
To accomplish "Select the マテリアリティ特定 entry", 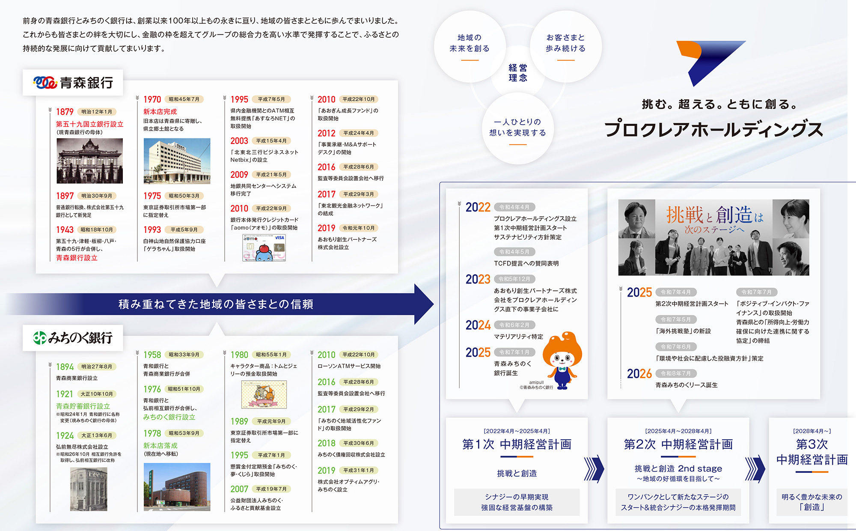I will [x=519, y=337].
